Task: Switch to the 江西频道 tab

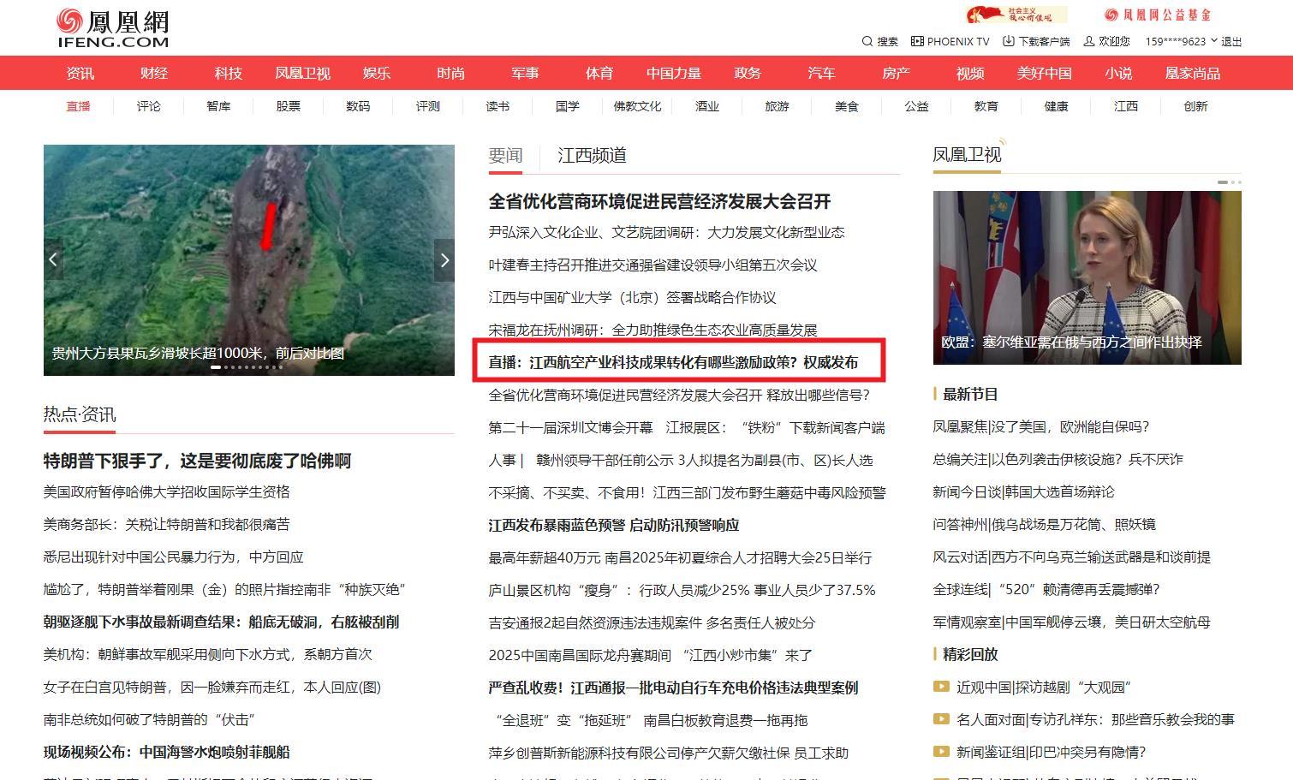Action: 592,156
